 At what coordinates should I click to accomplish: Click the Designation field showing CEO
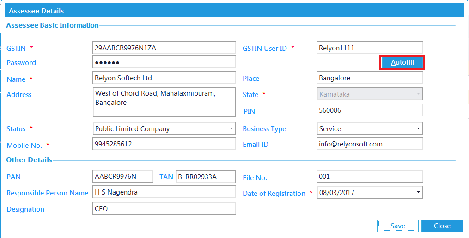[x=164, y=208]
